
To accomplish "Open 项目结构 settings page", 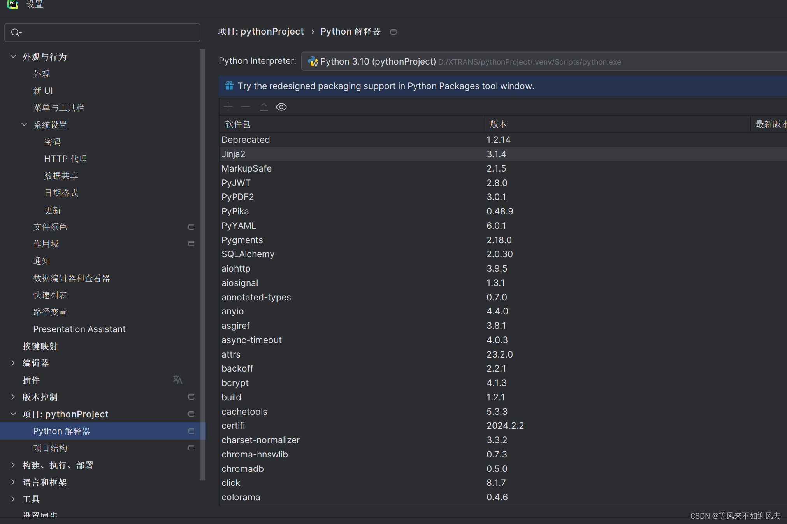I will pos(50,448).
